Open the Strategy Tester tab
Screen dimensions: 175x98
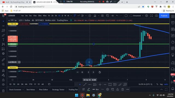[58, 90]
